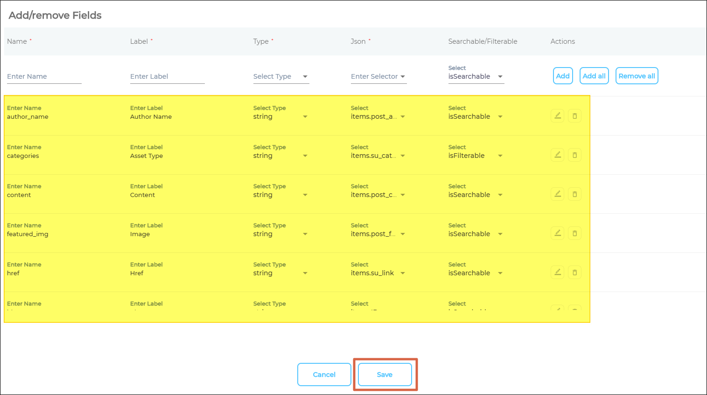Click the edit pencil icon for categories row
Image resolution: width=707 pixels, height=395 pixels.
click(x=557, y=155)
